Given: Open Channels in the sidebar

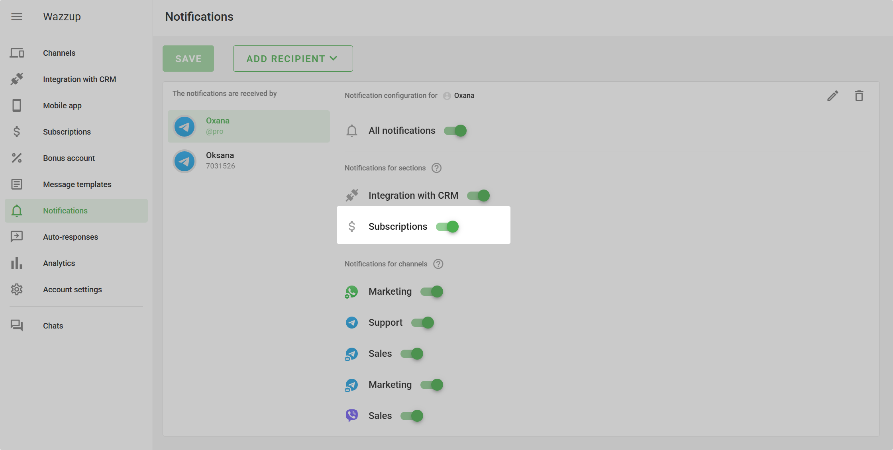Looking at the screenshot, I should coord(76,53).
